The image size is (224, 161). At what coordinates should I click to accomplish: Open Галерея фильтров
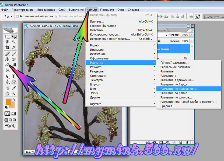click(121, 26)
